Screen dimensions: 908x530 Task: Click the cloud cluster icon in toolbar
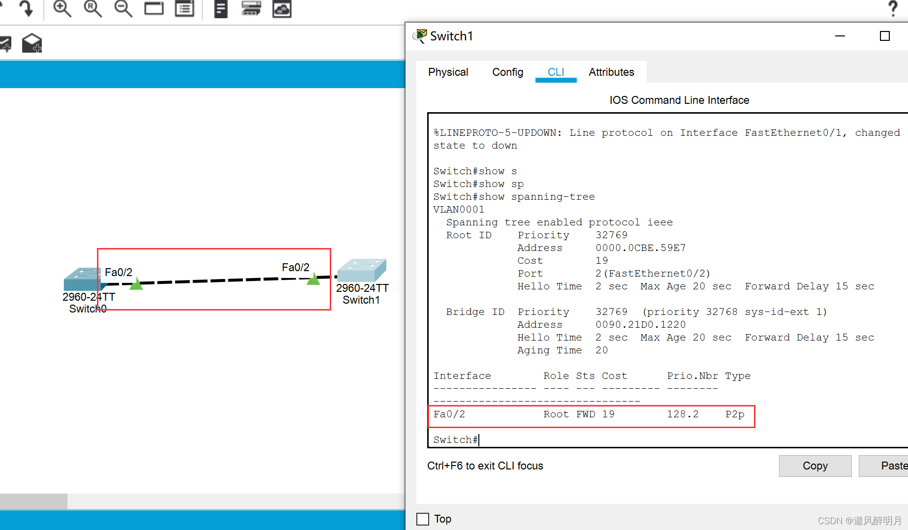(x=282, y=8)
